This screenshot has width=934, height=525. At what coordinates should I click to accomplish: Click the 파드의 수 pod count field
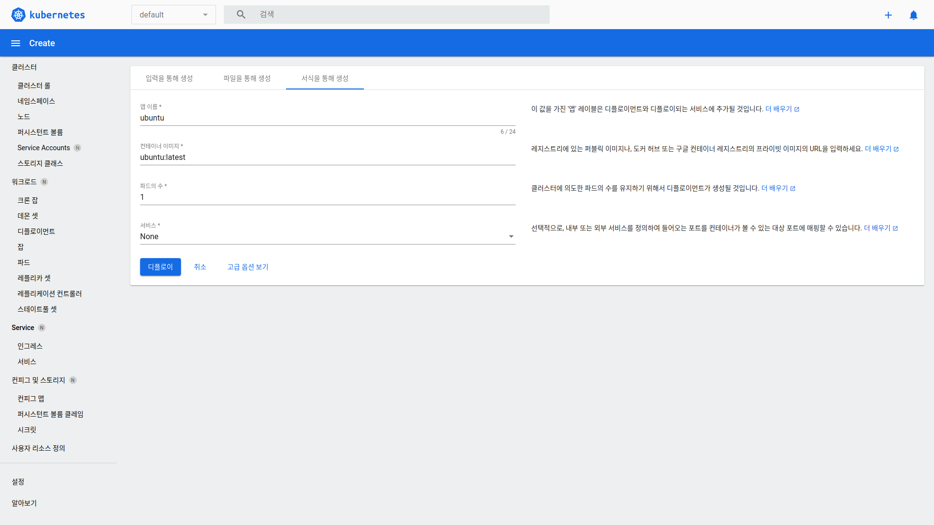327,197
